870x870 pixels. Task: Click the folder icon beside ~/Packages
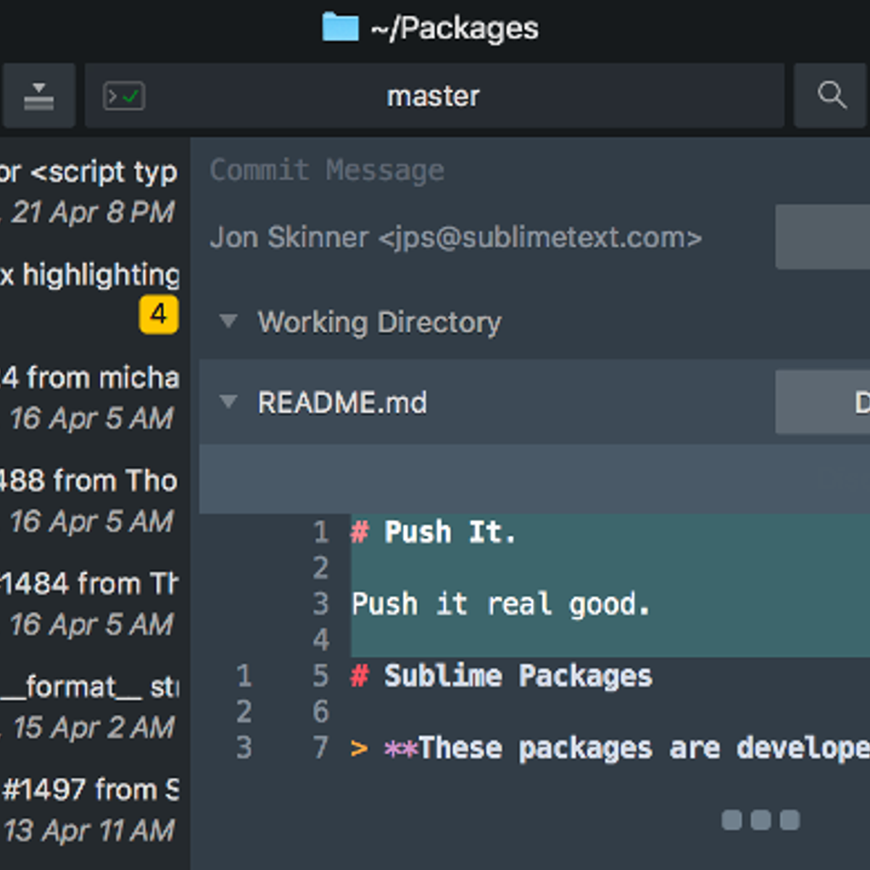[340, 28]
